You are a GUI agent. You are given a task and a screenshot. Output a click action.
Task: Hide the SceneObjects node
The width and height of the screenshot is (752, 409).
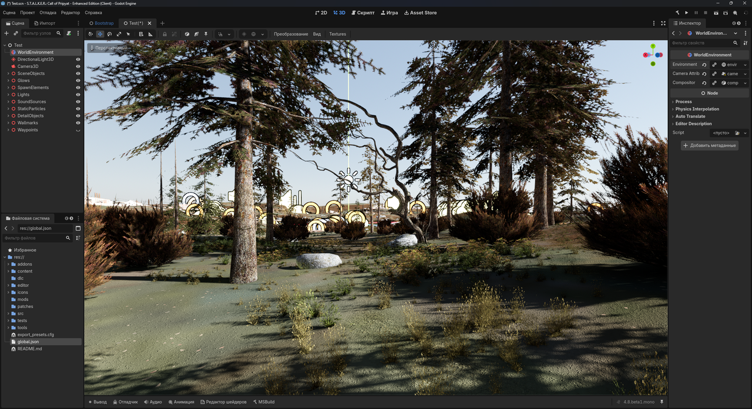pos(78,73)
